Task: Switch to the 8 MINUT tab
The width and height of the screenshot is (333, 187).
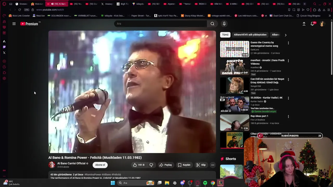Action: pos(232,4)
